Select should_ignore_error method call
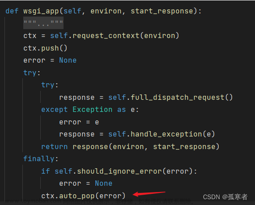The image size is (255, 205). [119, 171]
